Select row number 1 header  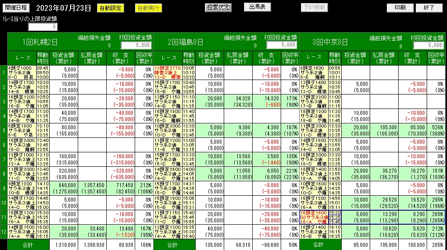4,73
